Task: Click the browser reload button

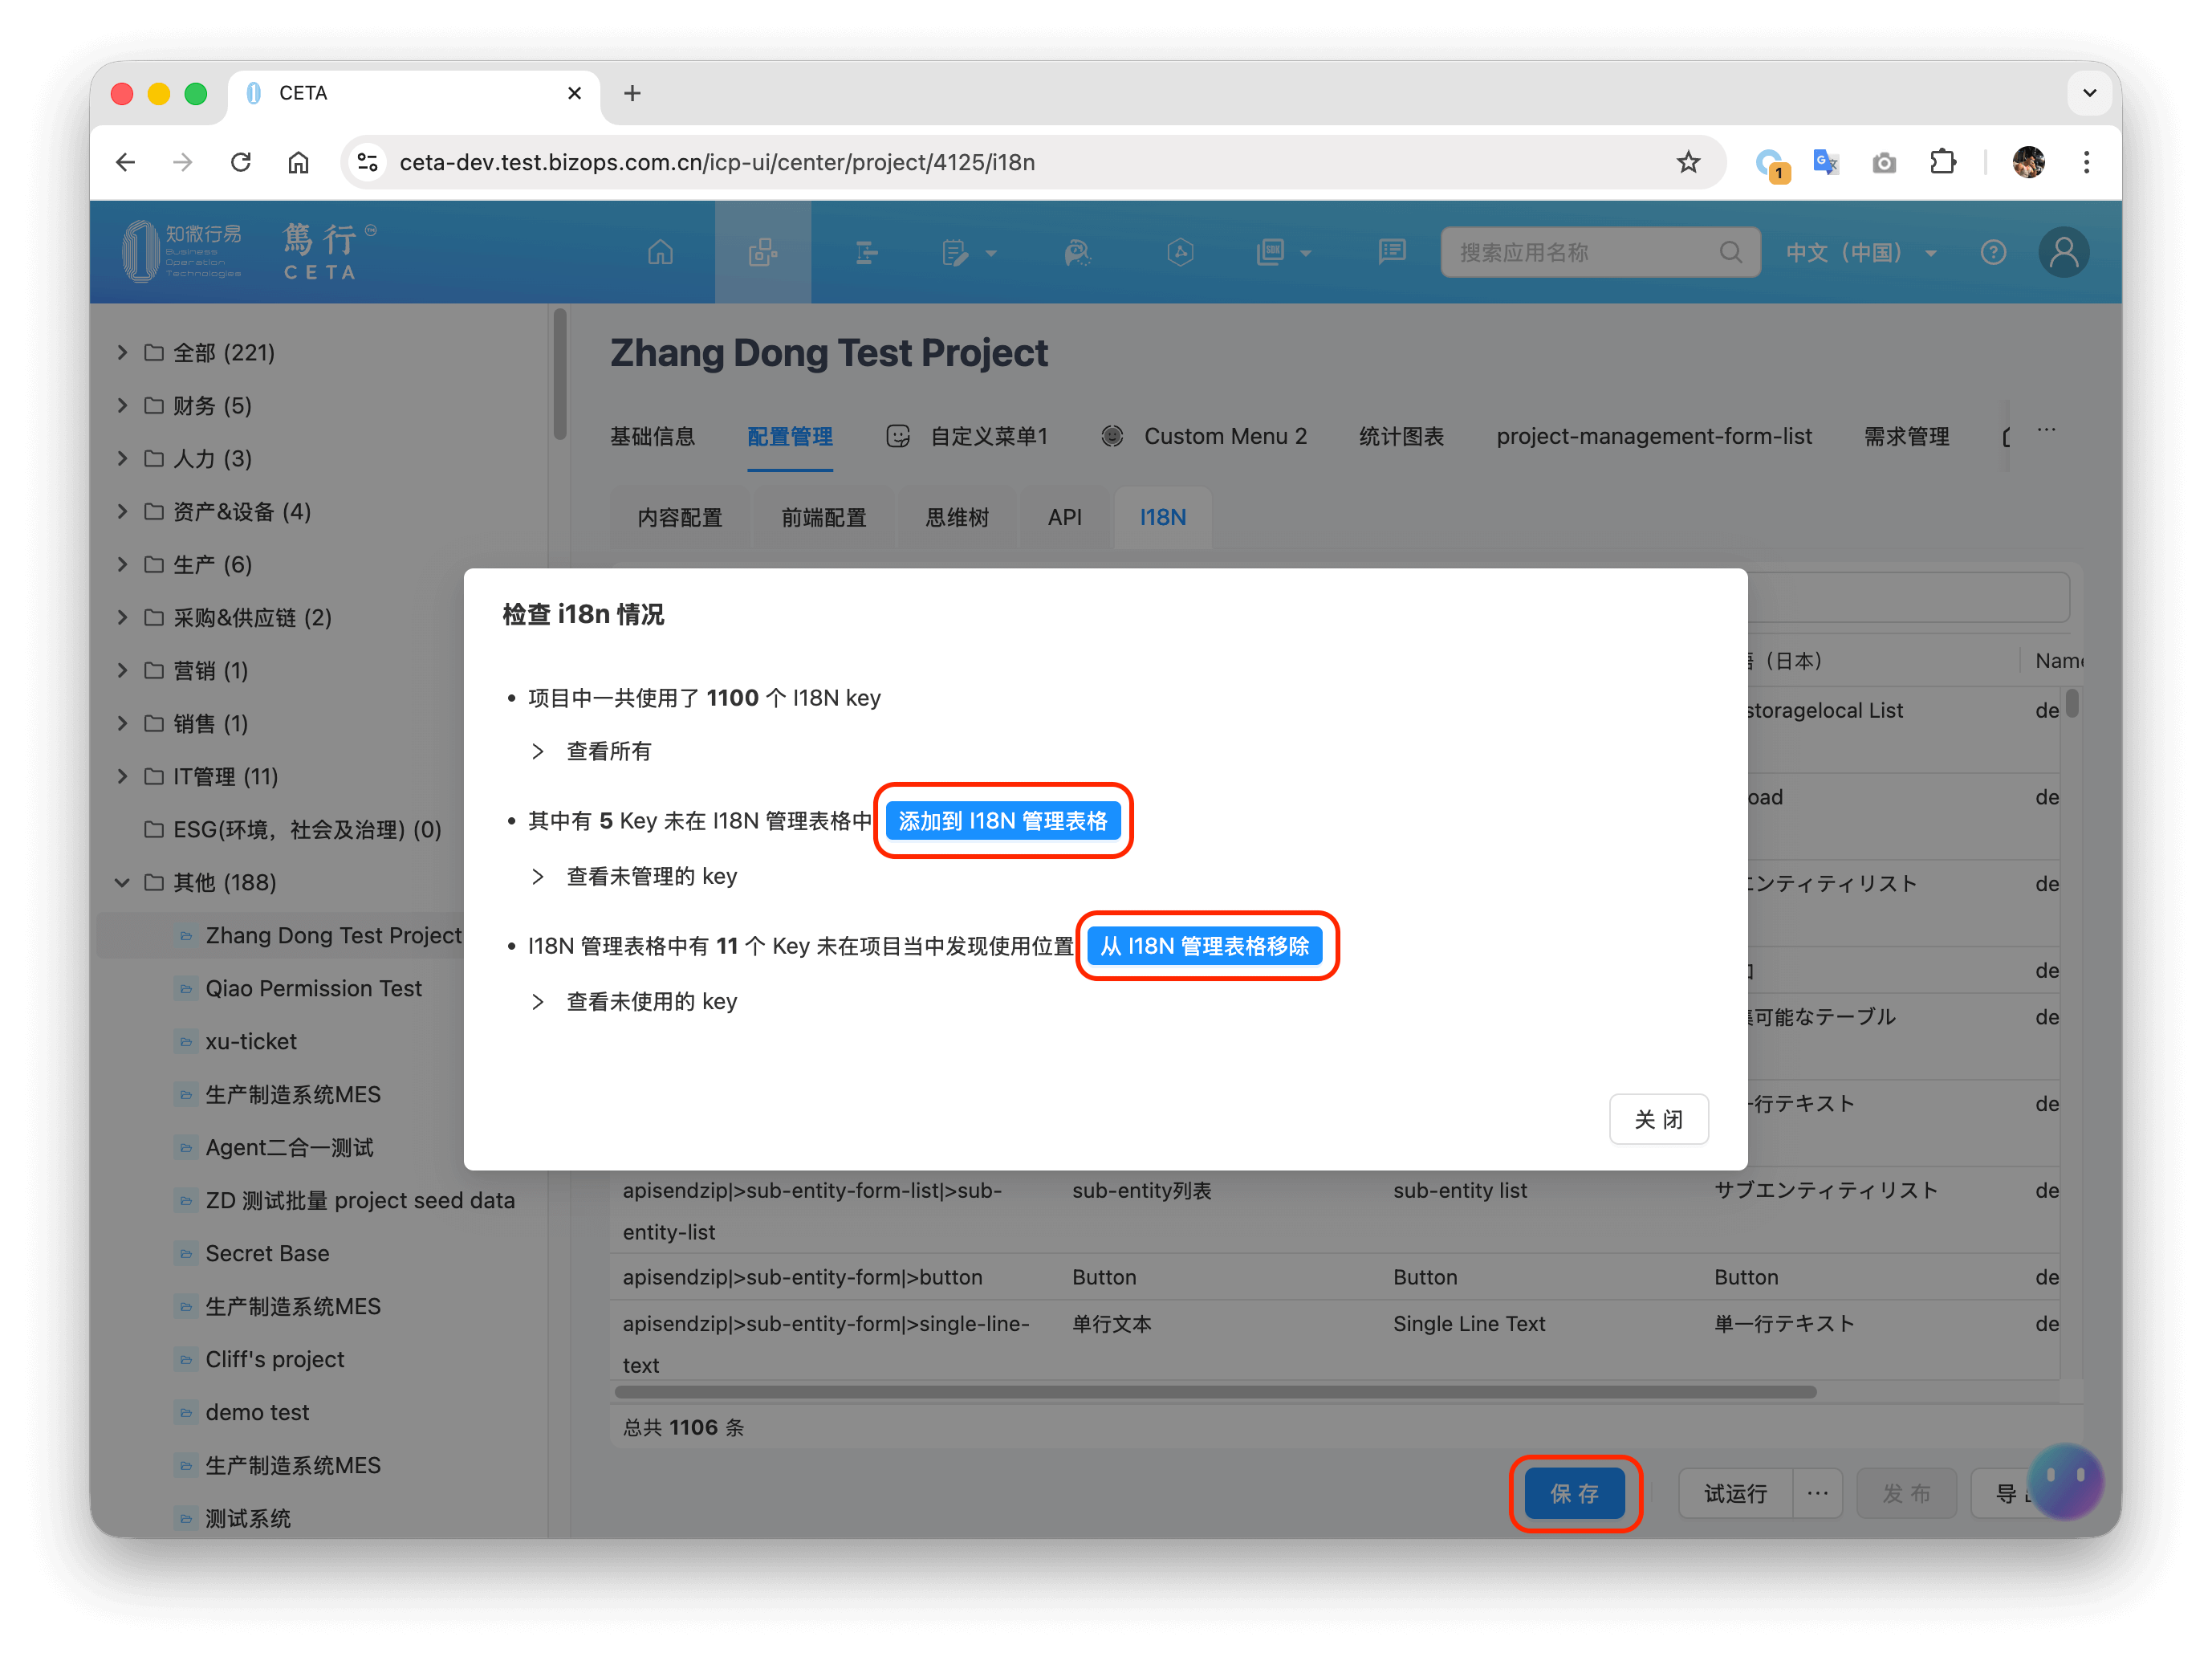Action: coord(241,162)
